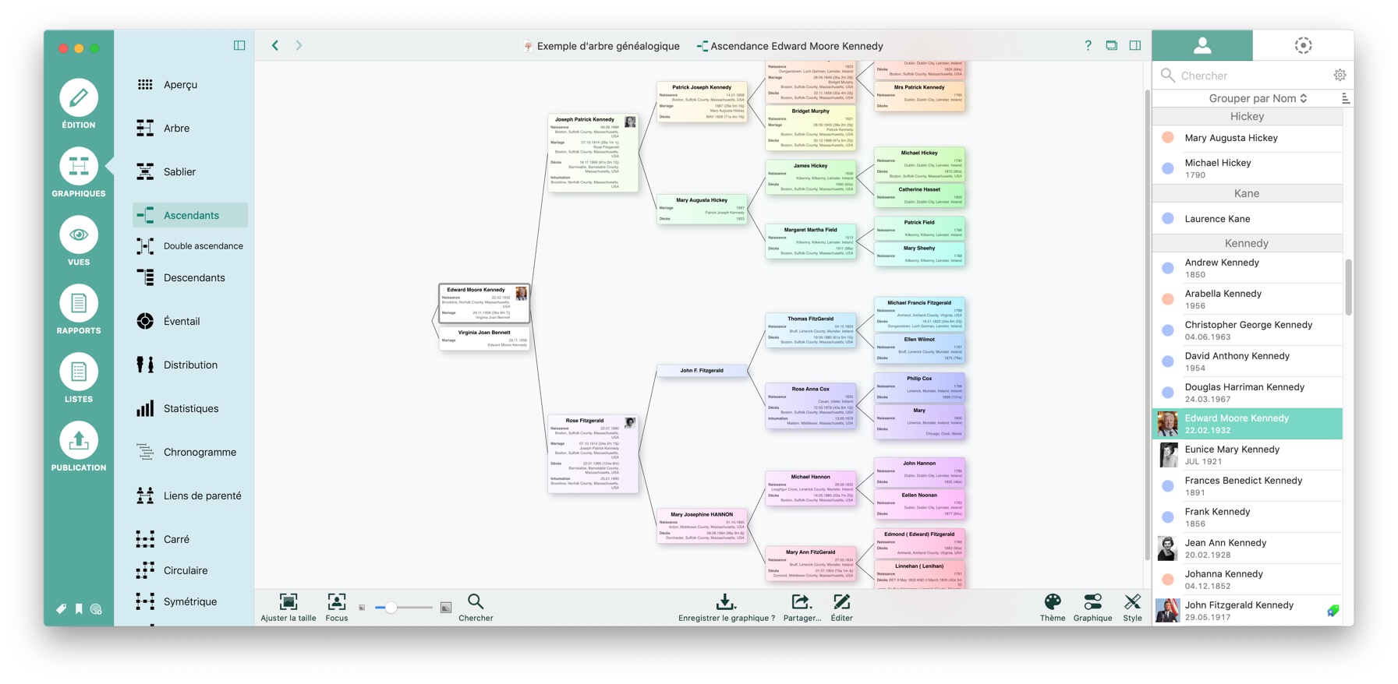Select Descendants chart type
Screen dimensions: 1398x684
pyautogui.click(x=190, y=277)
